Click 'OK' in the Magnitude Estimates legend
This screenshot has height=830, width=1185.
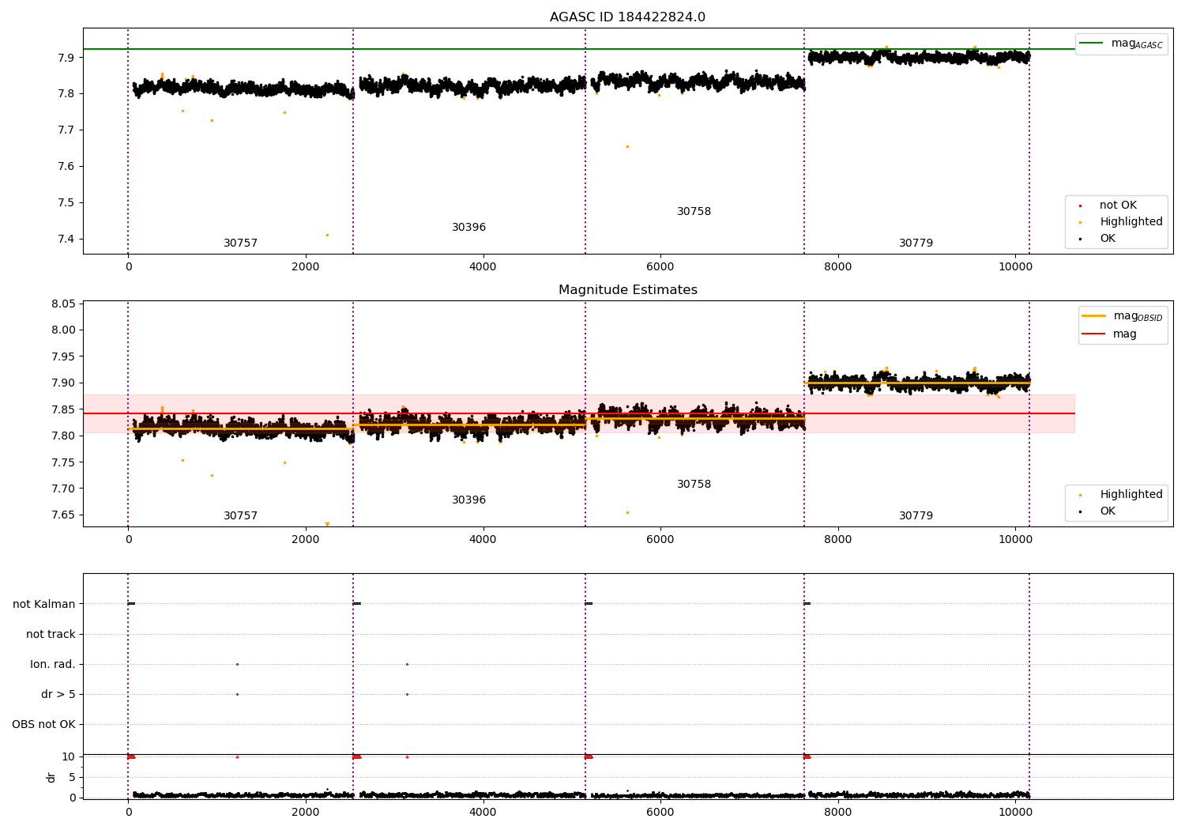[x=1108, y=511]
